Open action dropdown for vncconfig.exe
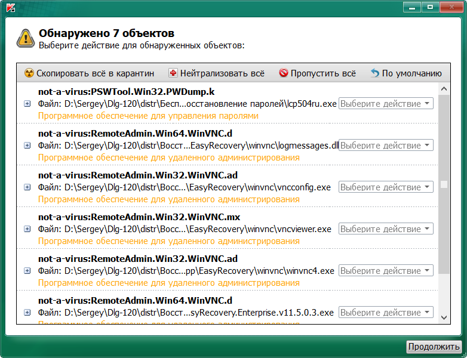467x358 pixels. 386,187
